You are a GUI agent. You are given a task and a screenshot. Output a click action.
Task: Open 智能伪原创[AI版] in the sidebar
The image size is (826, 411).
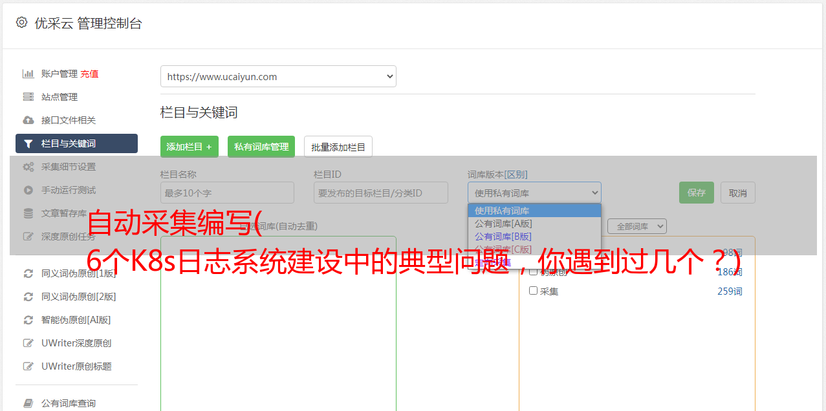76,320
